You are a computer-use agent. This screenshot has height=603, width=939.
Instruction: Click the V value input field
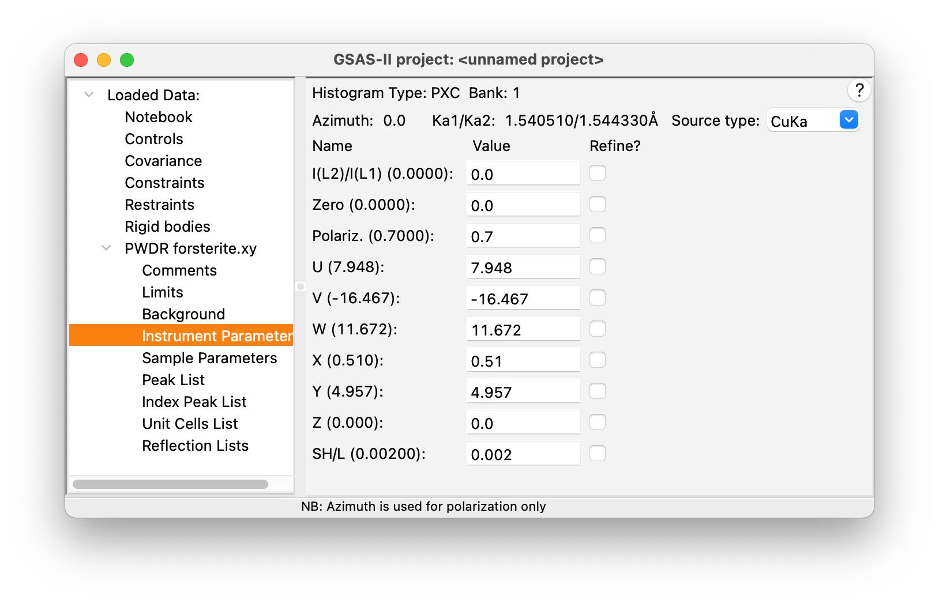[x=523, y=299]
